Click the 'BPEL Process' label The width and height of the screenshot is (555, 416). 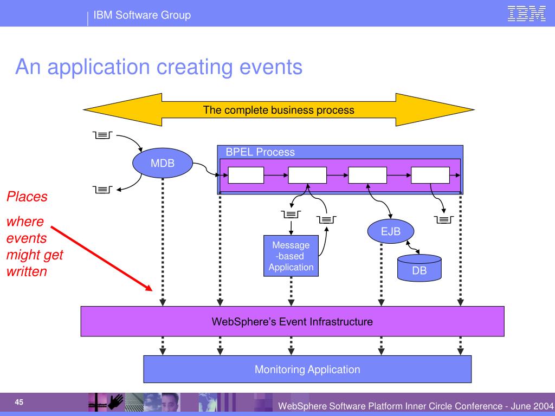[x=260, y=152]
